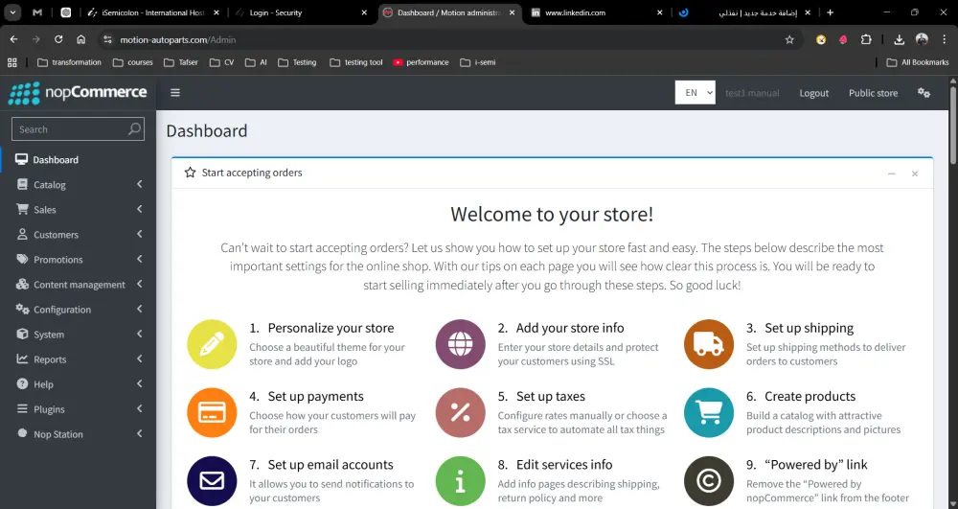Click the page vertical scrollbar
958x509 pixels.
(953, 126)
